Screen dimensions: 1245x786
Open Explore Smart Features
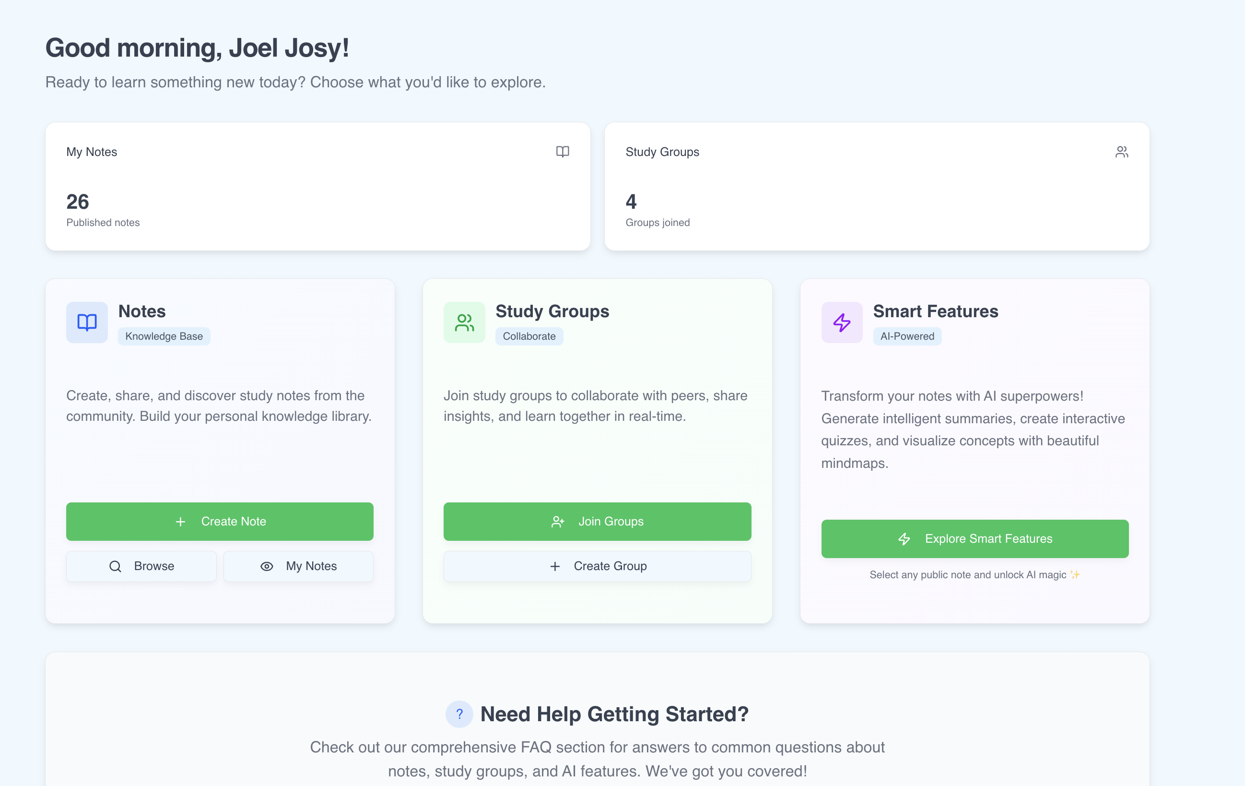click(x=975, y=539)
